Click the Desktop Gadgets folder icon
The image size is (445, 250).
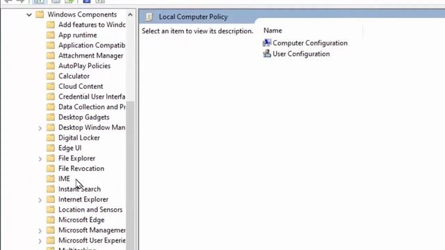pyautogui.click(x=51, y=117)
